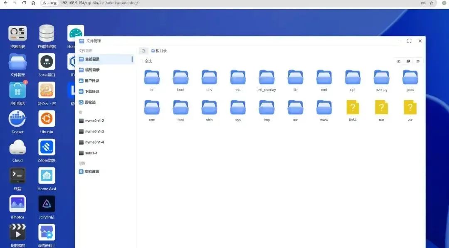Select the nvme0n1-4 disk in sidebar

click(105, 142)
